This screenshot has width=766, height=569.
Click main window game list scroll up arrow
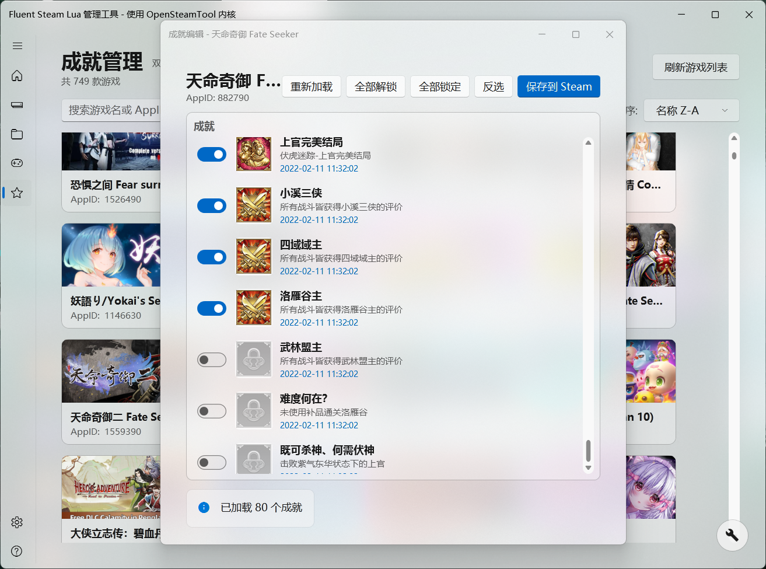click(x=734, y=138)
